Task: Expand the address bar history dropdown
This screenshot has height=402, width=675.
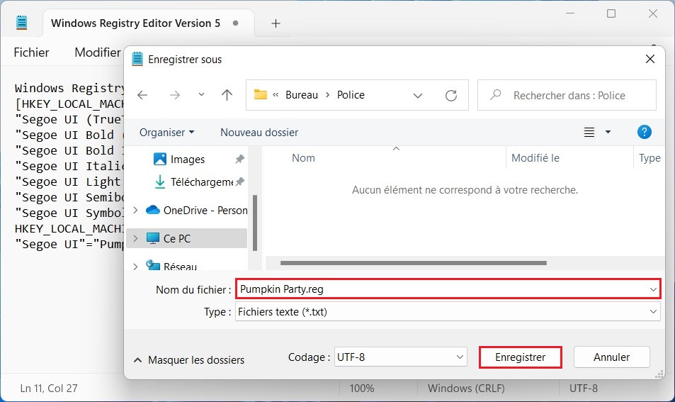Action: pos(418,95)
